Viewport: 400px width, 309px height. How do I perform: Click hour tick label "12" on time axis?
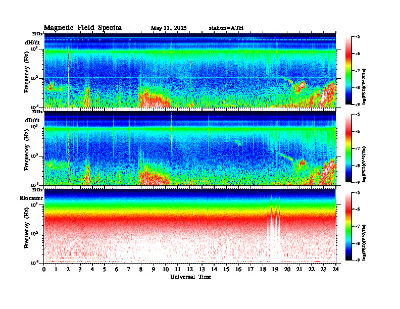point(190,269)
